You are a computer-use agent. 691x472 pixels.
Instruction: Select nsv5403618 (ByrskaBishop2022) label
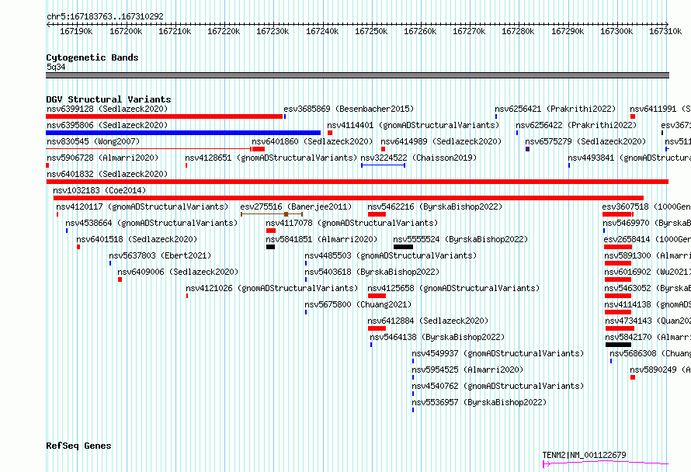[x=372, y=272]
